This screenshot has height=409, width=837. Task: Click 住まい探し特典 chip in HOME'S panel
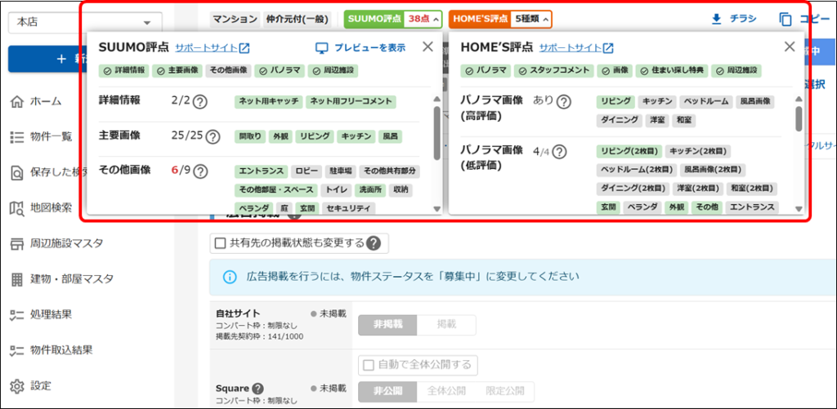tap(672, 70)
